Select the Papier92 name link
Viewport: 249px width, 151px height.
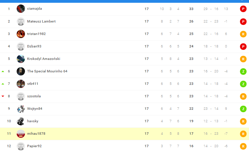pos(34,146)
